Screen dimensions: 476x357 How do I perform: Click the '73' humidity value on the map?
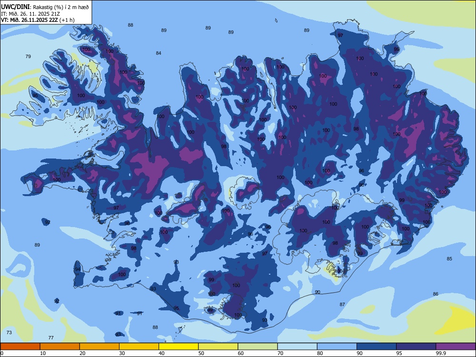[x=9, y=332]
